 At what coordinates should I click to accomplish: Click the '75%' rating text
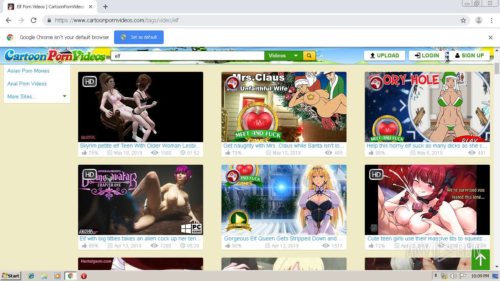(93, 153)
